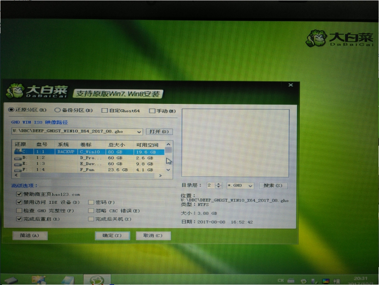The height and width of the screenshot is (285, 379).
Task: Click the 取消 (C) button
Action: [x=153, y=236]
